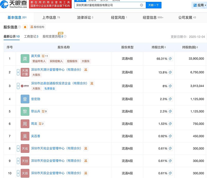
Task: Open the 股权结构 equity structure view
Action: pyautogui.click(x=38, y=27)
